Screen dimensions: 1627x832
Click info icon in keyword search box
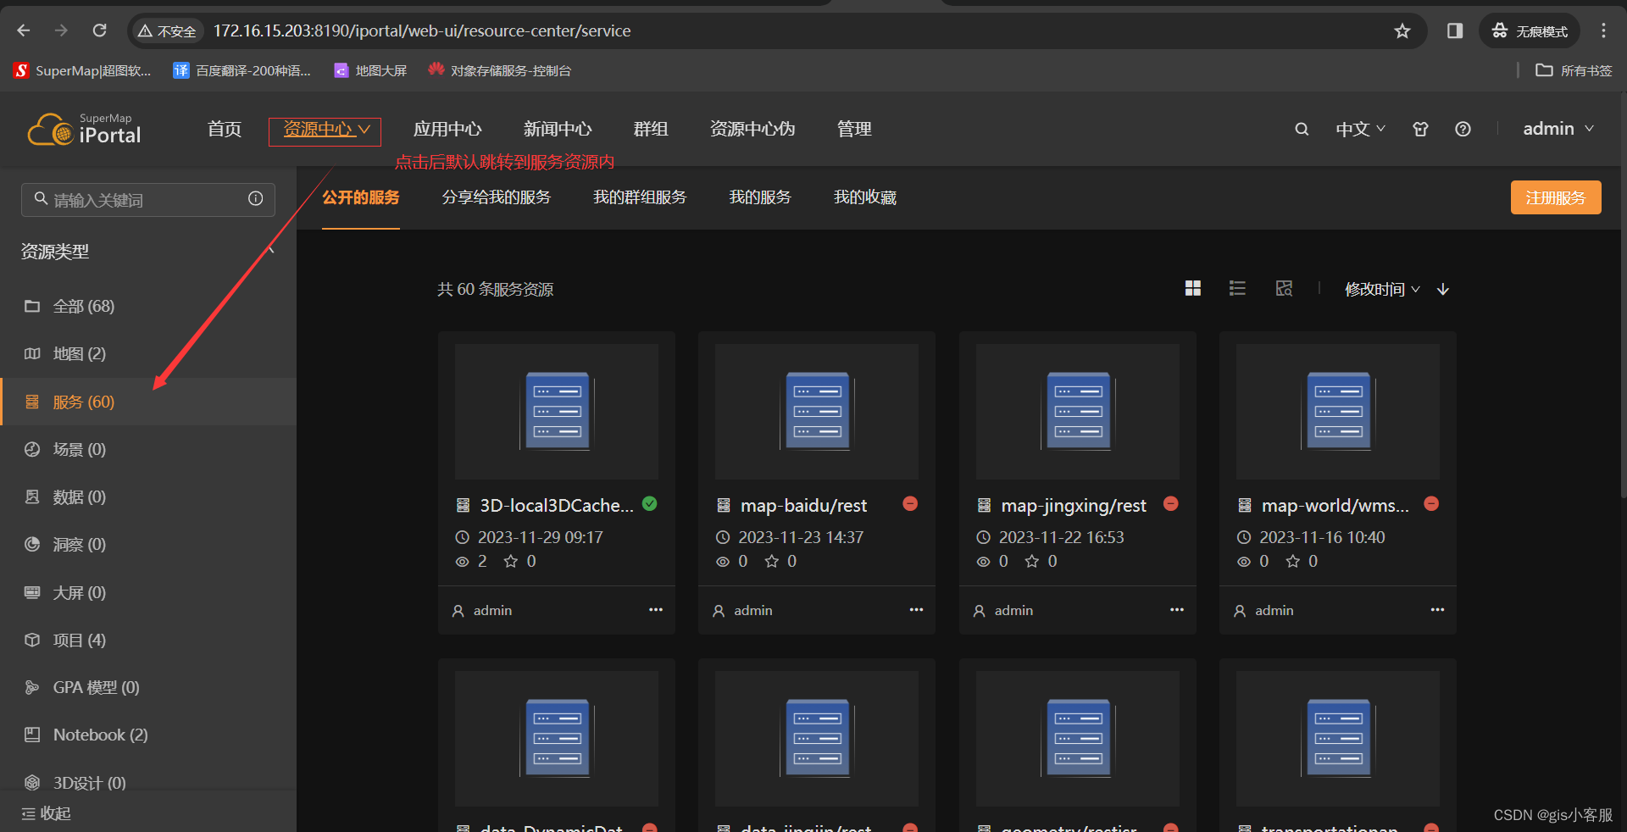point(255,199)
